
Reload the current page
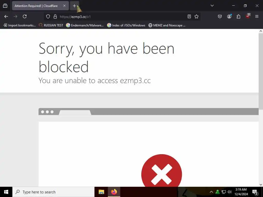click(x=25, y=16)
